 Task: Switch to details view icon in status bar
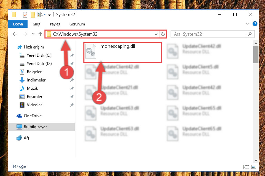click(246, 167)
